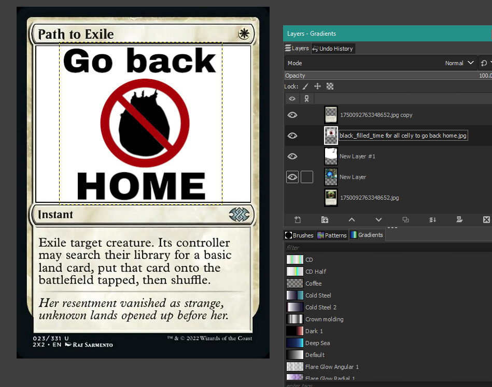Click the gradient filter field
The image size is (492, 387).
pos(388,248)
